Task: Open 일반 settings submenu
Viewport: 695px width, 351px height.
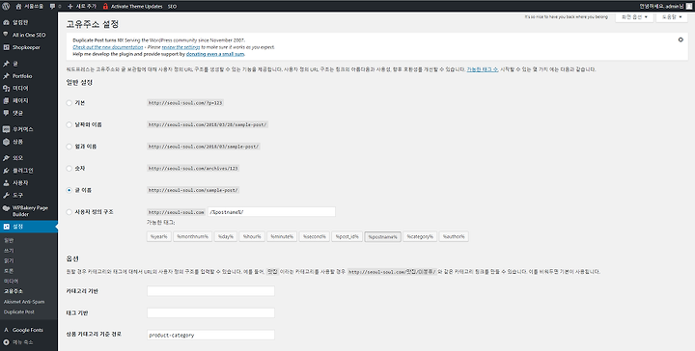Action: (9, 240)
